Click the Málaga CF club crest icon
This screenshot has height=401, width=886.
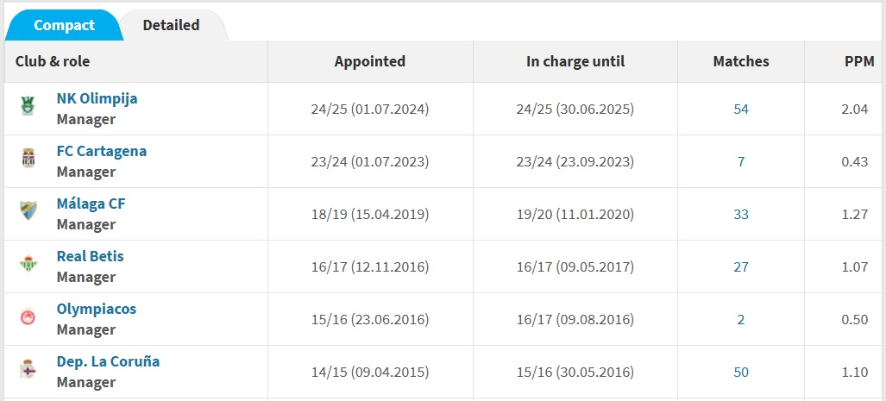(x=28, y=212)
